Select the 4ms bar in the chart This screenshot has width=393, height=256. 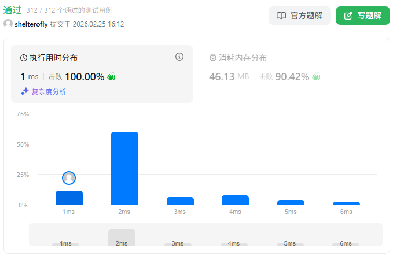pyautogui.click(x=235, y=200)
